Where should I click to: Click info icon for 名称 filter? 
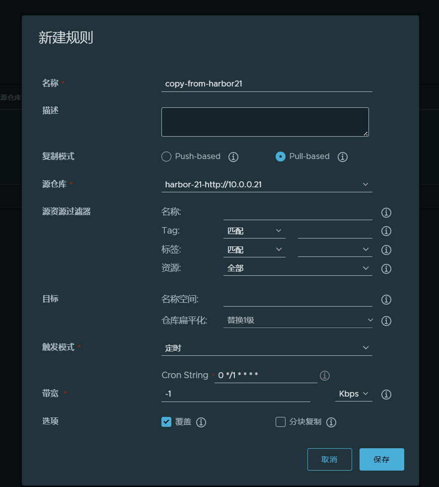click(x=386, y=213)
